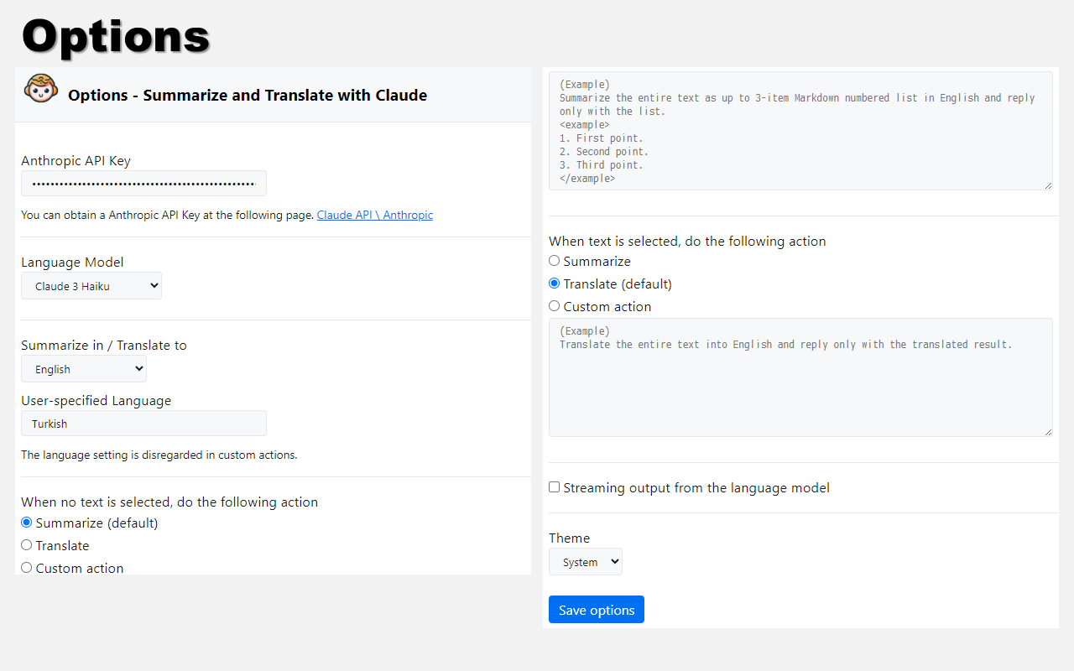Grab the resize handle of the translate textarea
Screen dimensions: 1074x671
click(1048, 432)
